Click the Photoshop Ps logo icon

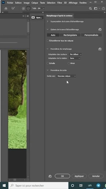(x=3, y=3)
